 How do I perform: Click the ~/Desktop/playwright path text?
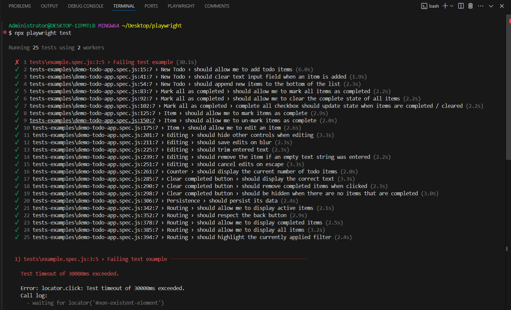pos(152,26)
